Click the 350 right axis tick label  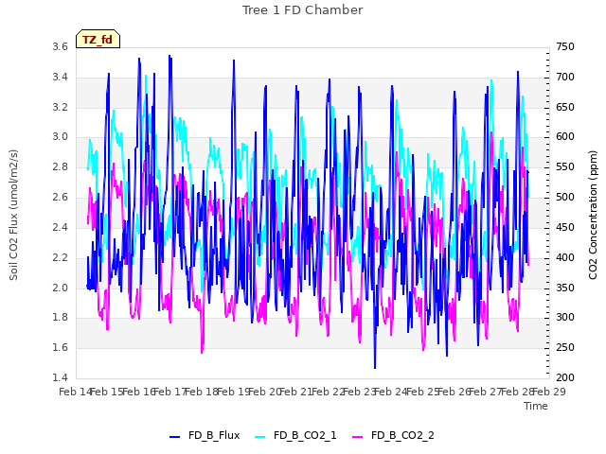tap(565, 288)
